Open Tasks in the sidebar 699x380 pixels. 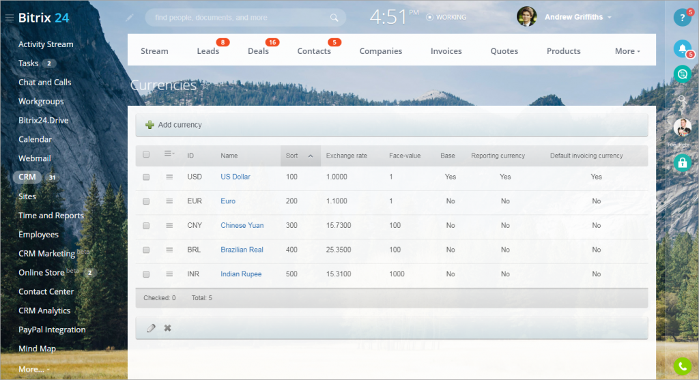click(28, 63)
